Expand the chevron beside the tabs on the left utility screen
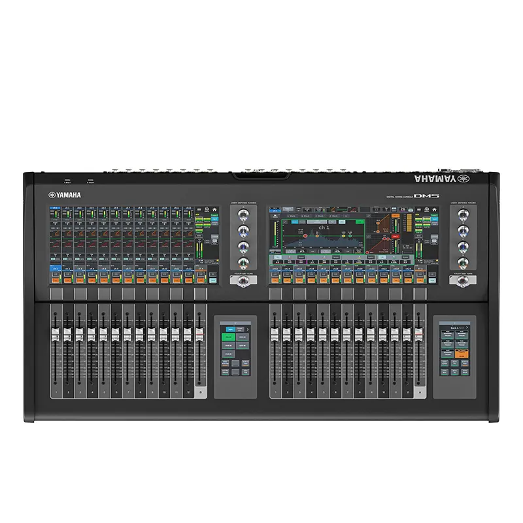This screenshot has height=523, width=523. pos(248,329)
